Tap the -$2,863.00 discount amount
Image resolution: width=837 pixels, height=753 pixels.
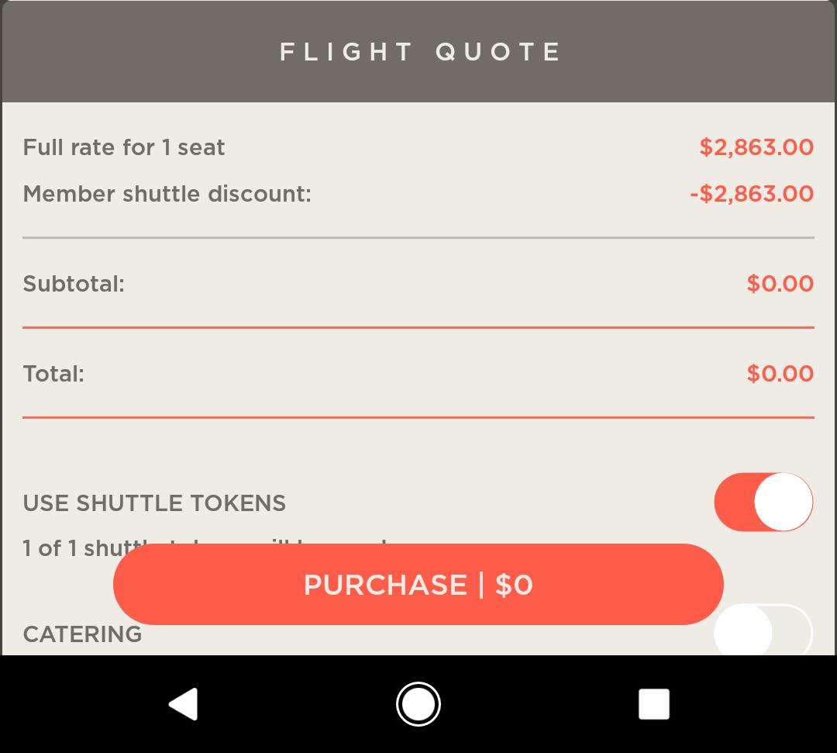pos(750,194)
